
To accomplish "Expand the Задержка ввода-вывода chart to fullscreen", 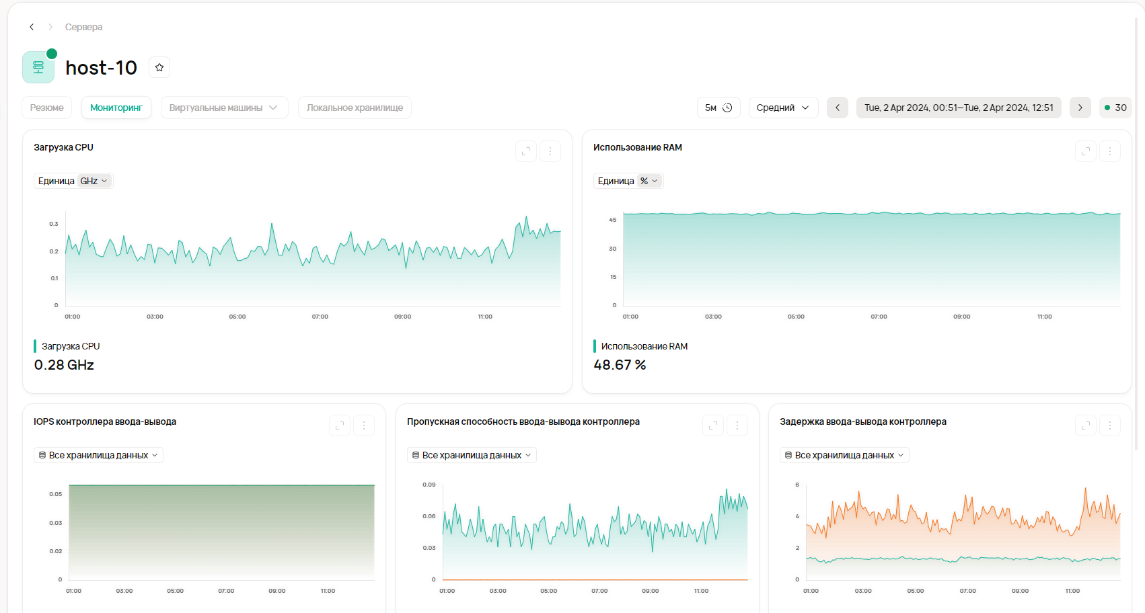I will [1086, 425].
